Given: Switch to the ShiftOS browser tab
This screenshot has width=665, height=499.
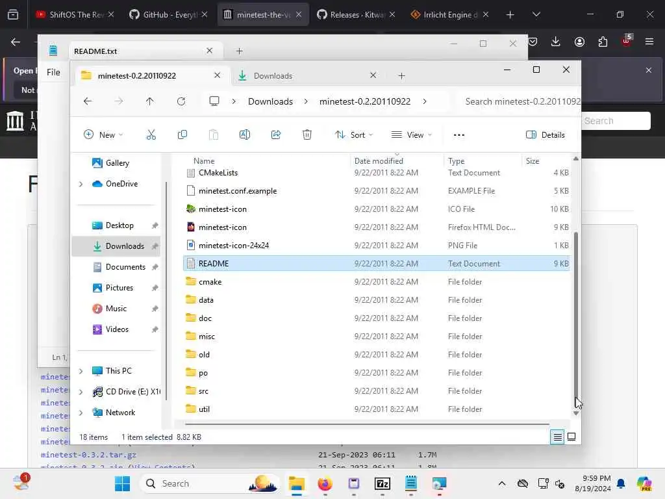Looking at the screenshot, I should pos(77,14).
